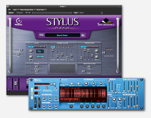The width and height of the screenshot is (151, 118).
Task: Click the Dr.Rex To Track button
Action: point(78,84)
